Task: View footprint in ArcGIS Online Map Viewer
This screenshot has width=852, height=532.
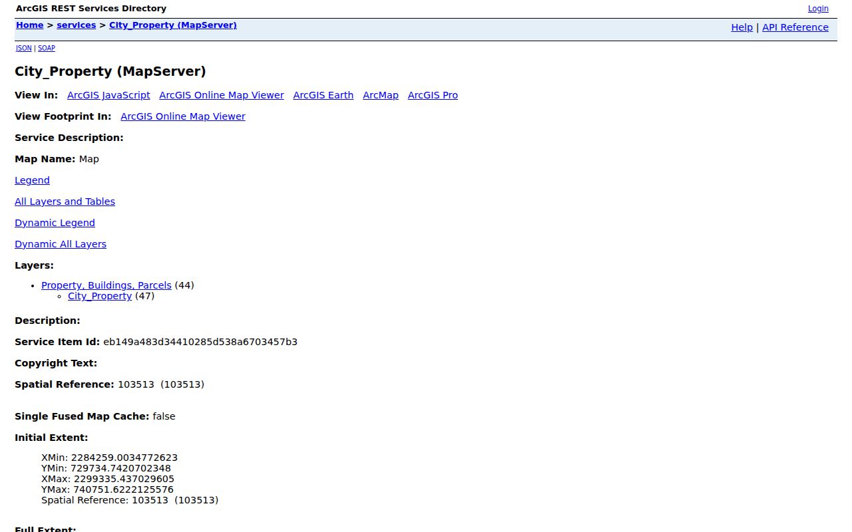Action: pyautogui.click(x=183, y=116)
